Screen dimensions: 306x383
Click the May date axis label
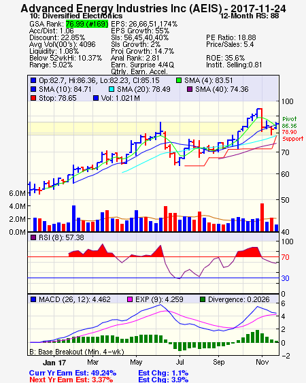tap(136, 362)
